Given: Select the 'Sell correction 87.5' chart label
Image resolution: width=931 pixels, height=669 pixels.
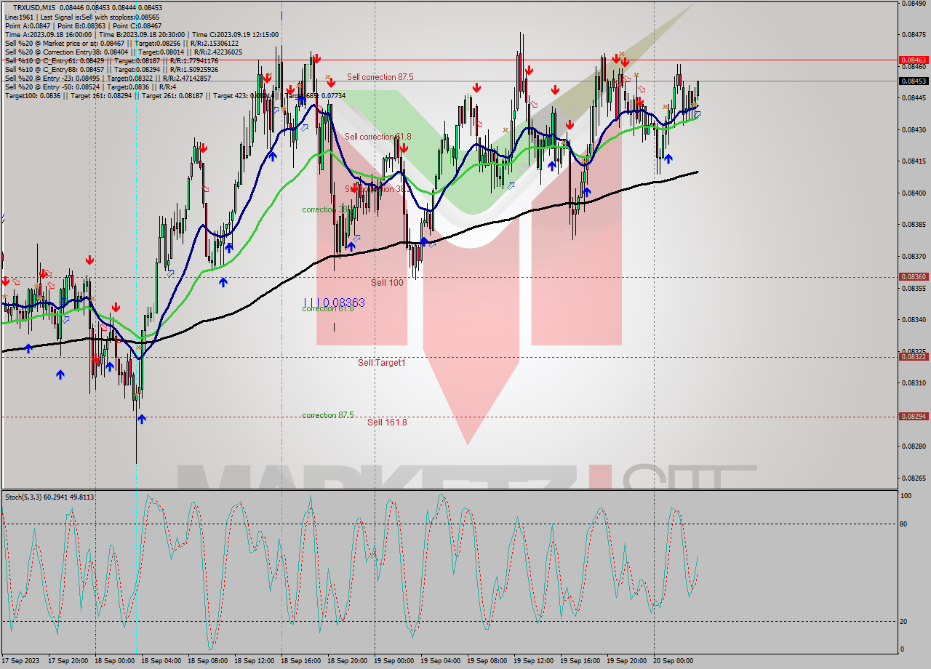Looking at the screenshot, I should pos(380,76).
